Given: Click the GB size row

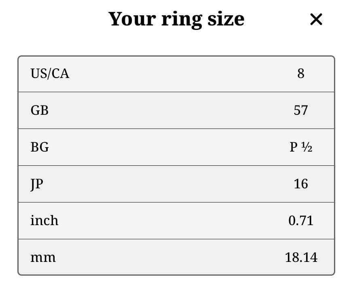Looking at the screenshot, I should click(x=176, y=110).
